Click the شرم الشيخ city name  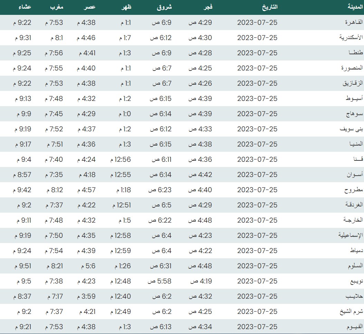(x=351, y=312)
